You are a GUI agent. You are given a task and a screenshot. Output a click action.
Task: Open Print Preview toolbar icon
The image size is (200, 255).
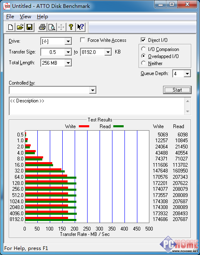point(52,27)
